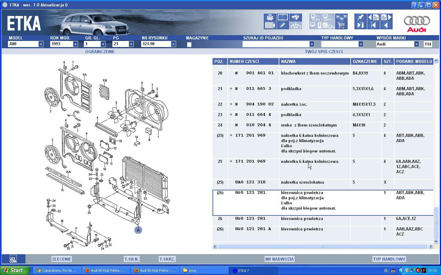The height and width of the screenshot is (275, 441).
Task: Click NUMER CZESCI column header
Action: click(x=253, y=61)
